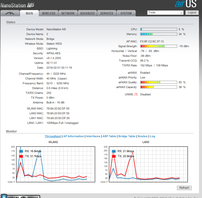Open the Tools dropdown
This screenshot has height=198, width=202.
165,13
